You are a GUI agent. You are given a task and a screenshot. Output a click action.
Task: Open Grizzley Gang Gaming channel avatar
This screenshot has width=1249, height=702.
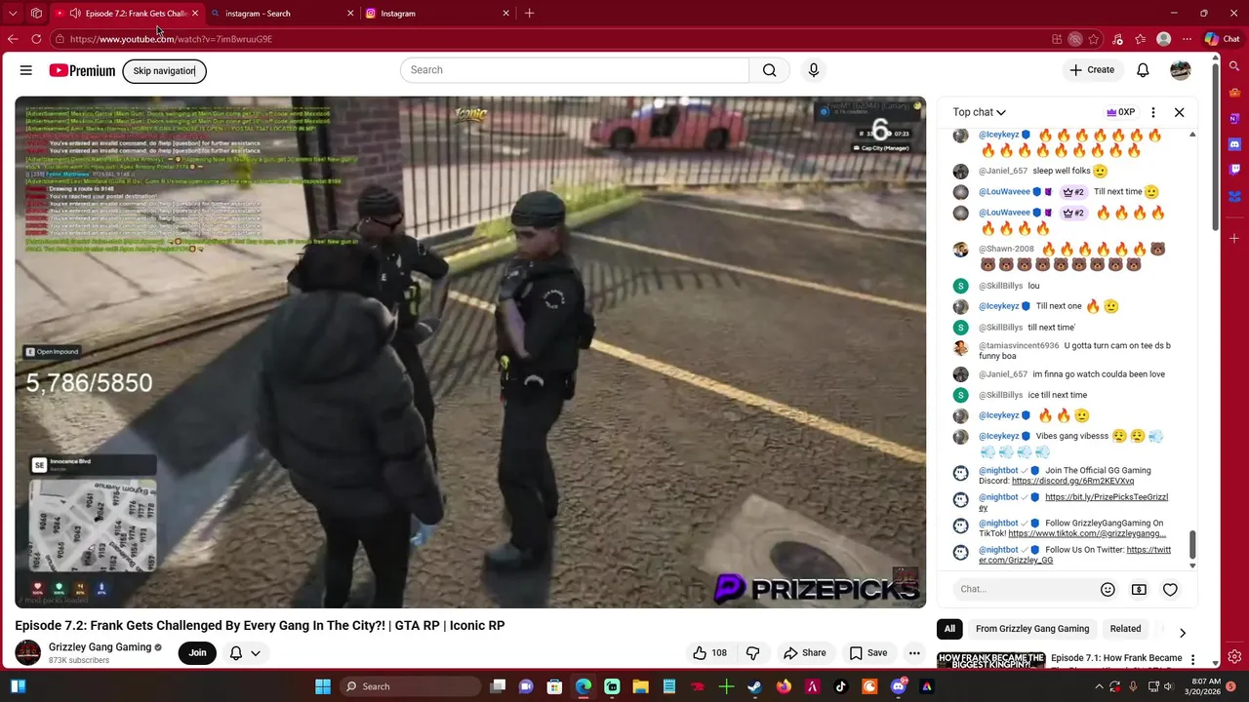point(28,653)
